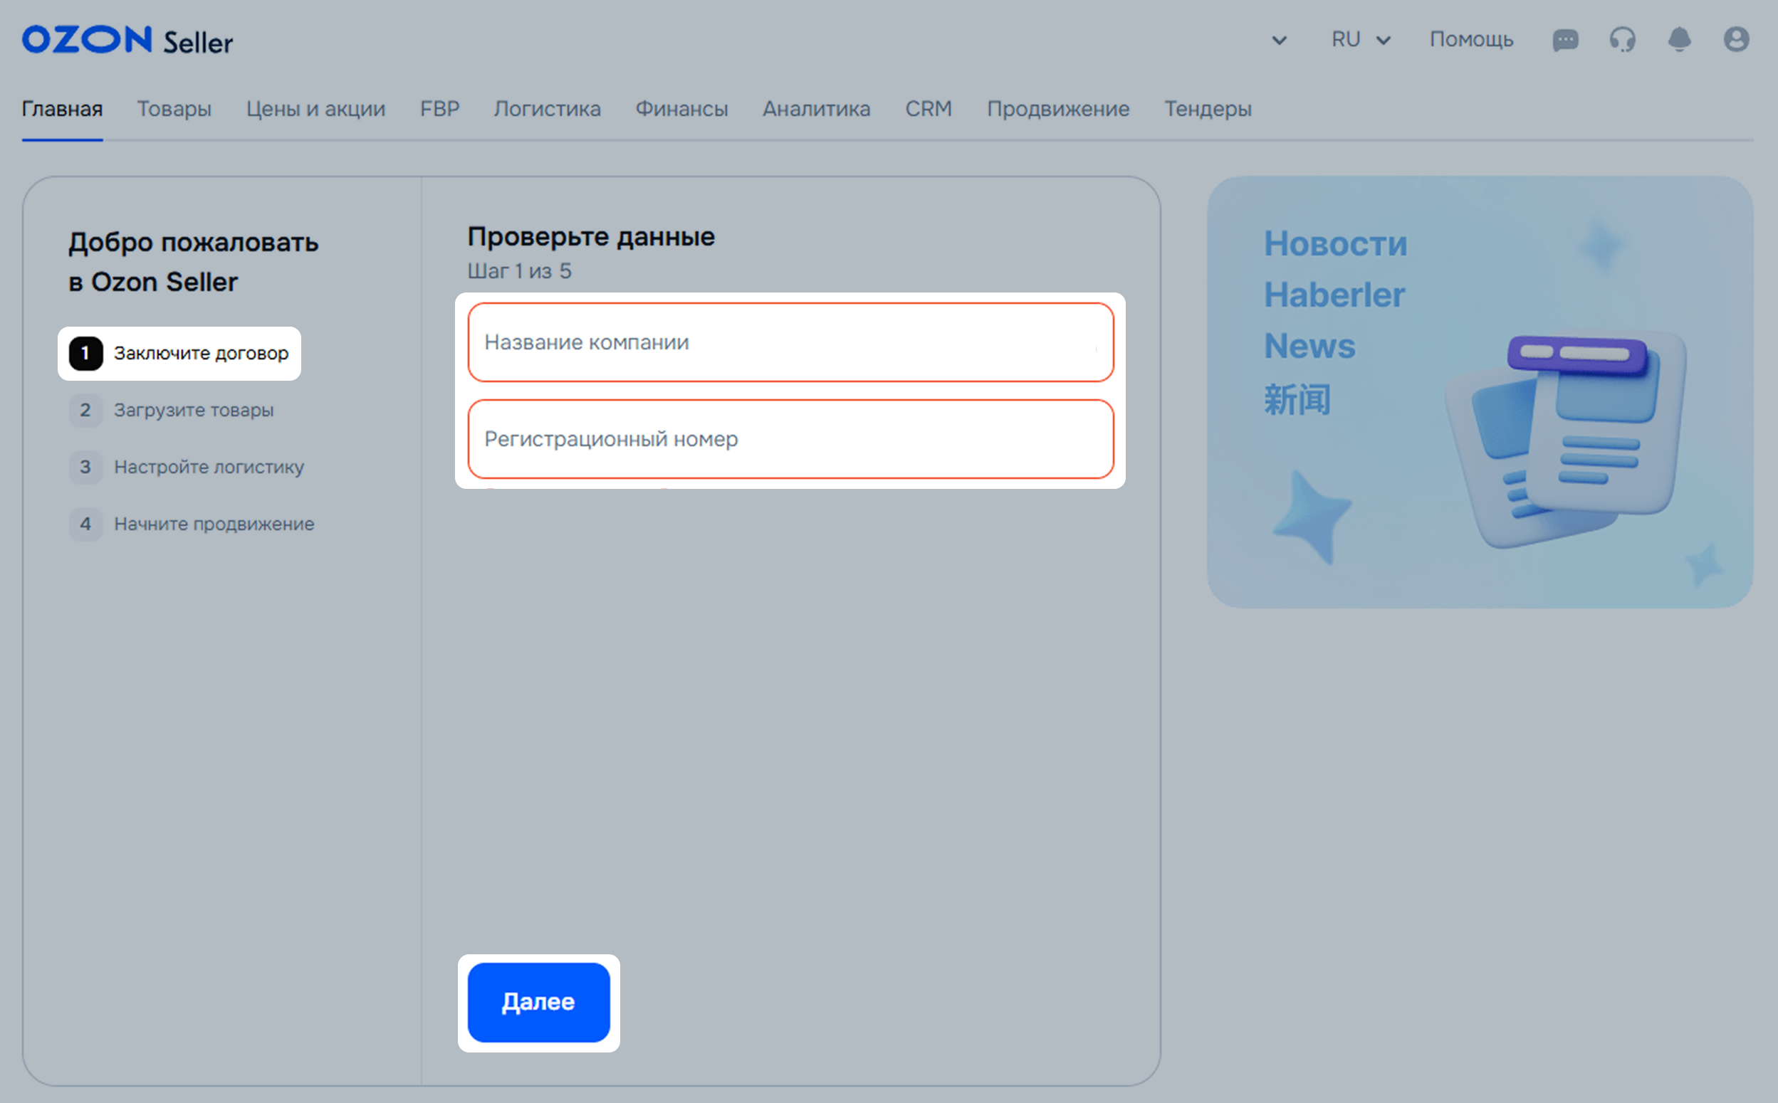Image resolution: width=1778 pixels, height=1103 pixels.
Task: Click the Ozon Seller logo
Action: click(127, 40)
